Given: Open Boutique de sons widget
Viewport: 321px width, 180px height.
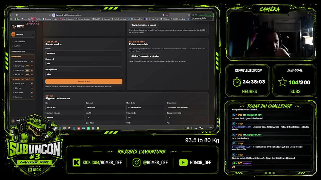Looking at the screenshot, I should point(23,61).
